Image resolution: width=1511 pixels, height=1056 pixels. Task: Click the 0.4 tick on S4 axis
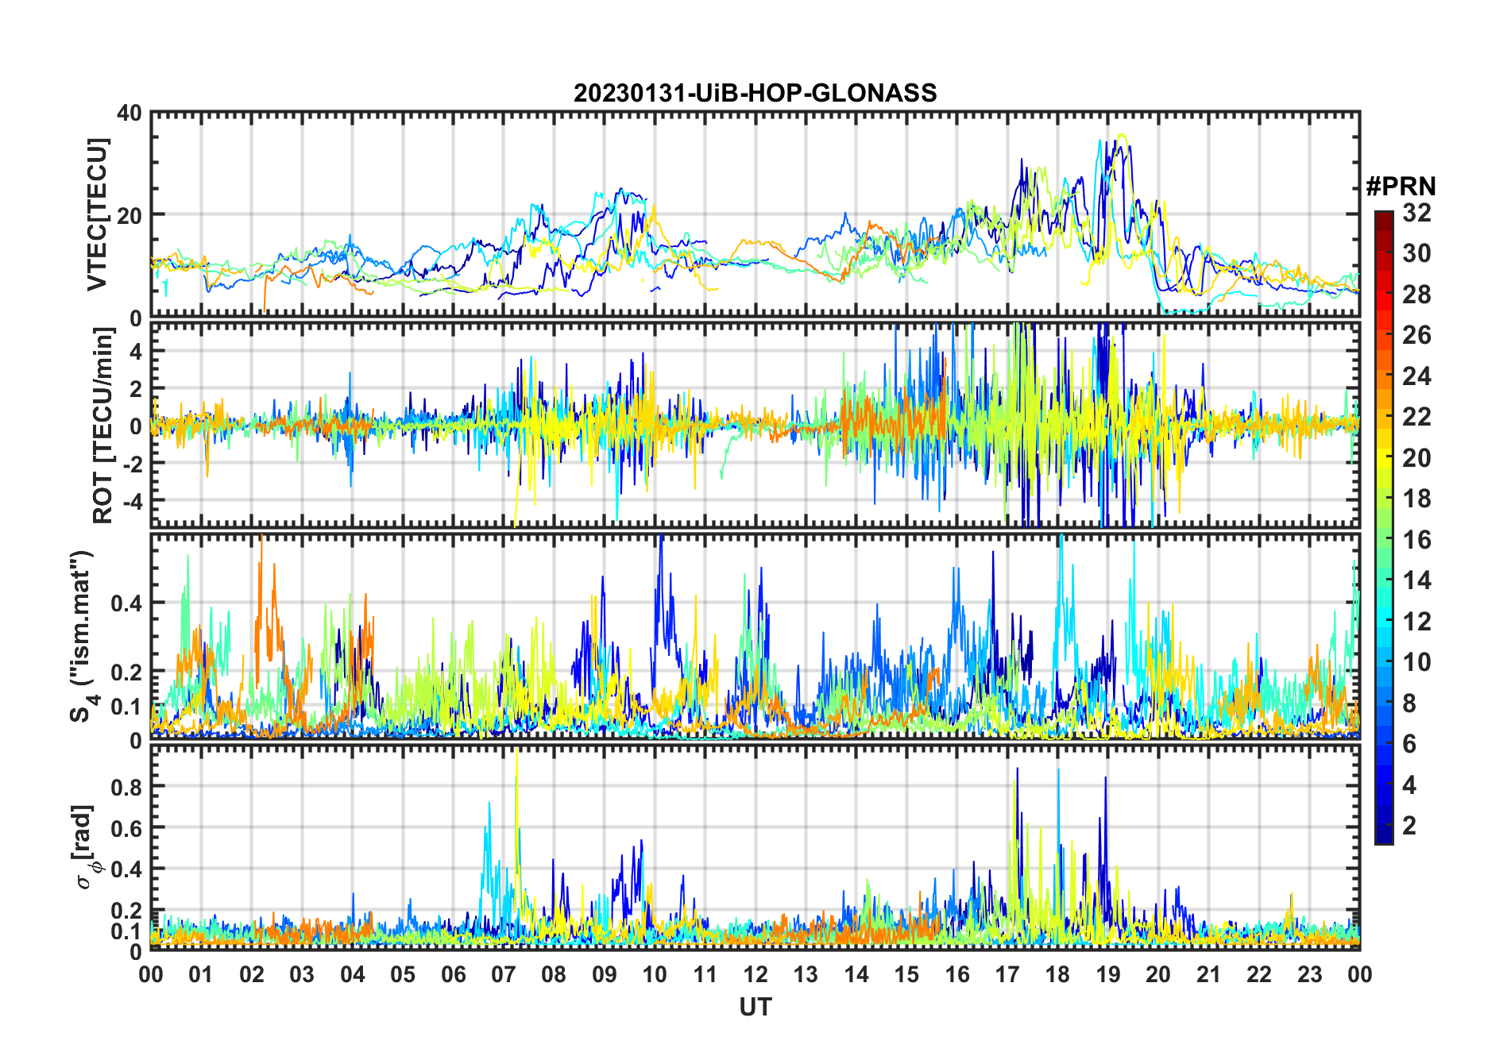127,603
